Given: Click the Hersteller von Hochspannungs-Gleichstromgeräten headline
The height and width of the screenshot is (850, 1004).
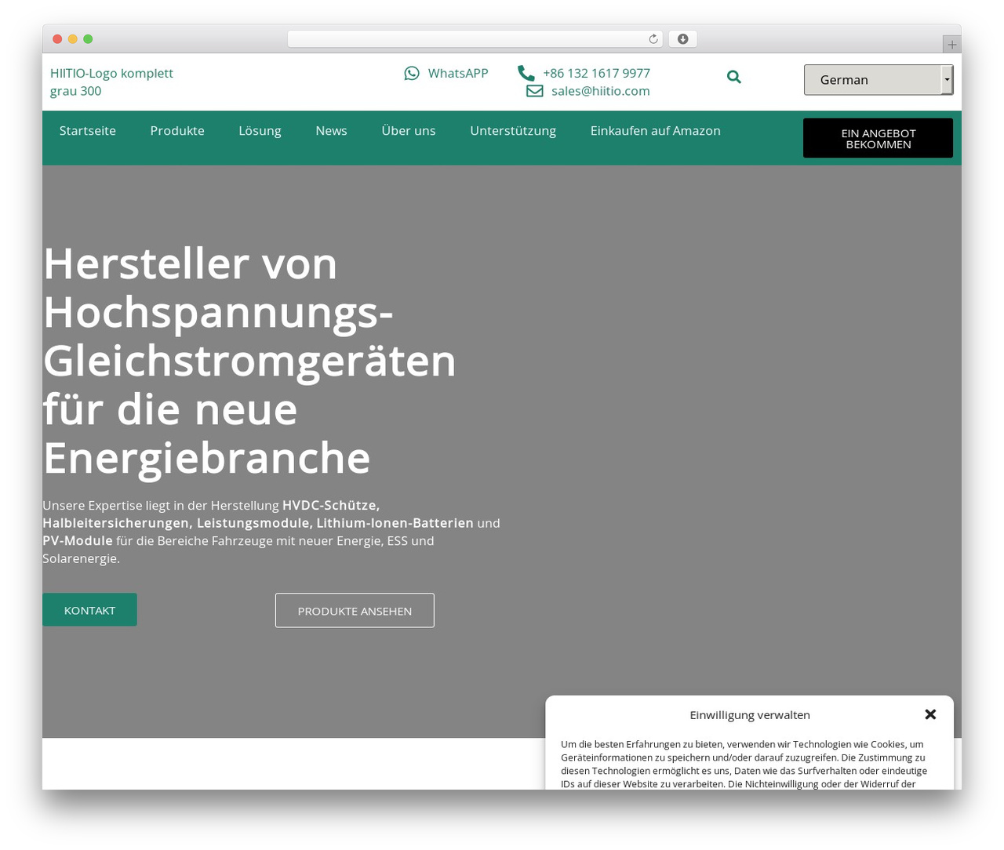Looking at the screenshot, I should [x=249, y=361].
